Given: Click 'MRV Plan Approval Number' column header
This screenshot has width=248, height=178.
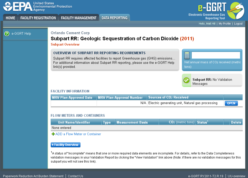Looking at the screenshot, I should point(122,97).
